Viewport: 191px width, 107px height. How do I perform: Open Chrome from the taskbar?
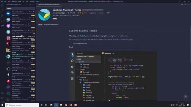[x=66, y=105]
